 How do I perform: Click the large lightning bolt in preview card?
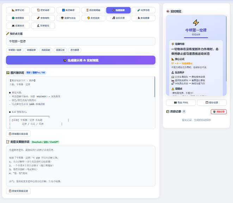(196, 23)
